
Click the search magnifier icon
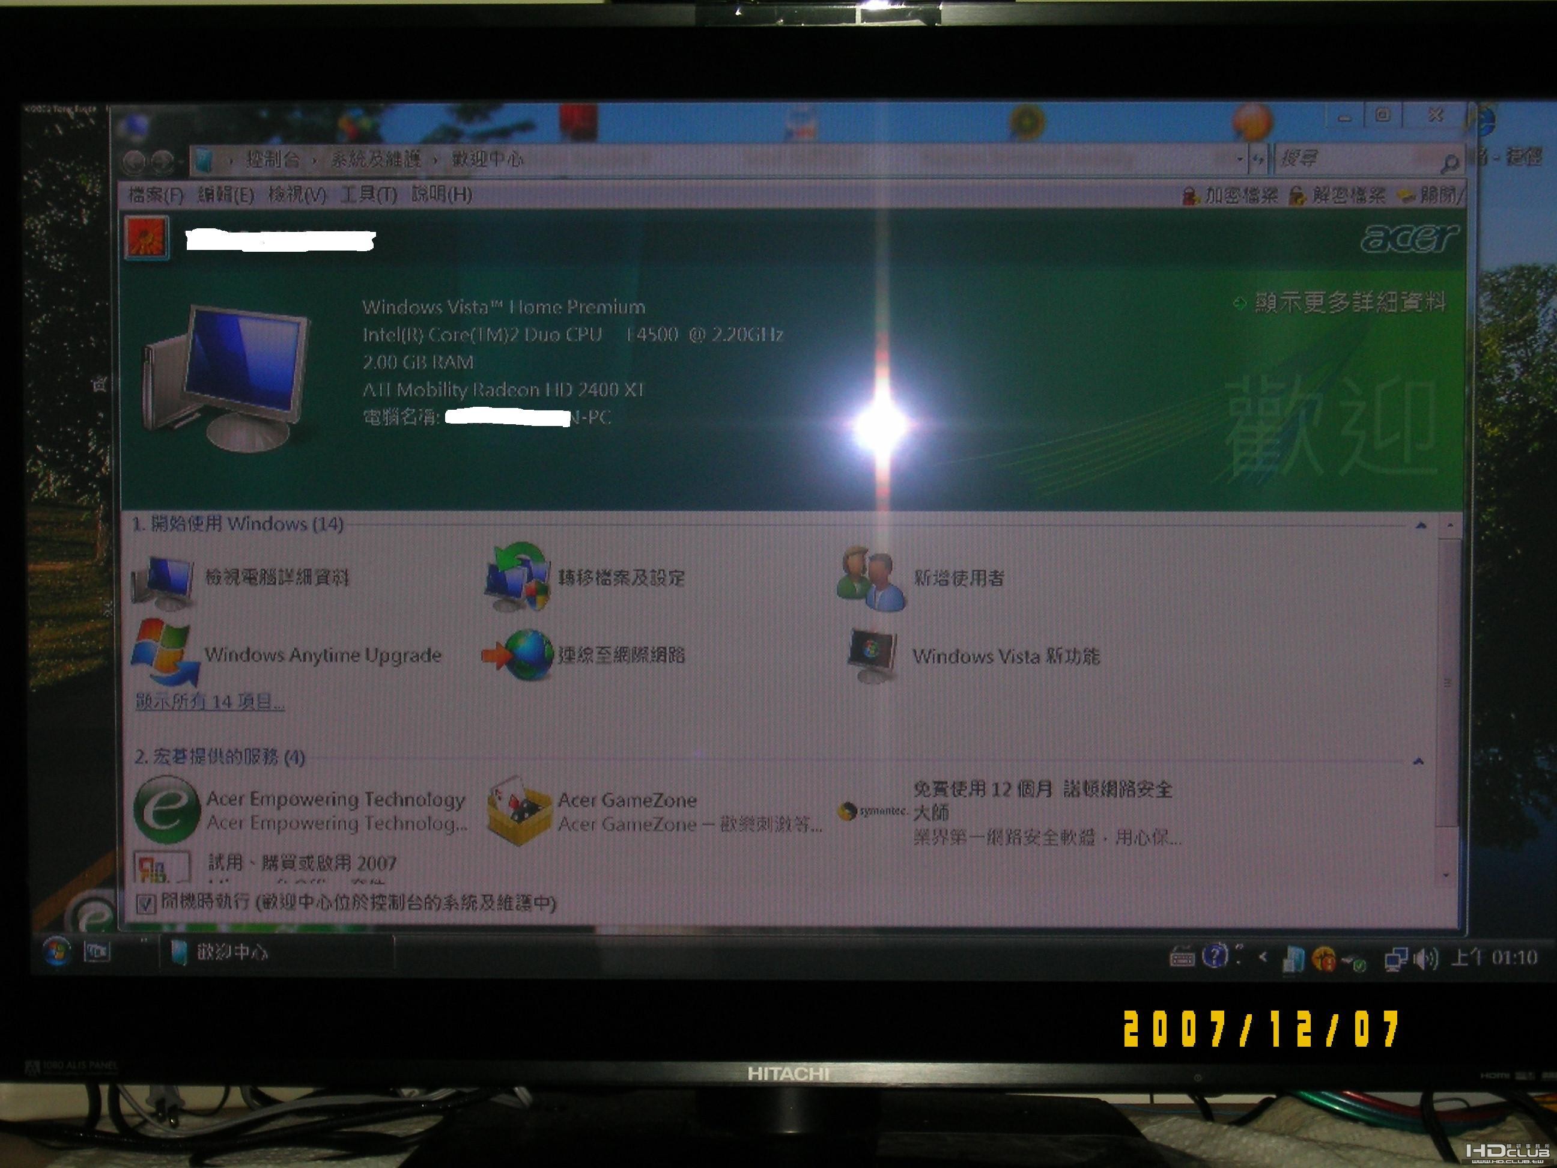[x=1449, y=163]
